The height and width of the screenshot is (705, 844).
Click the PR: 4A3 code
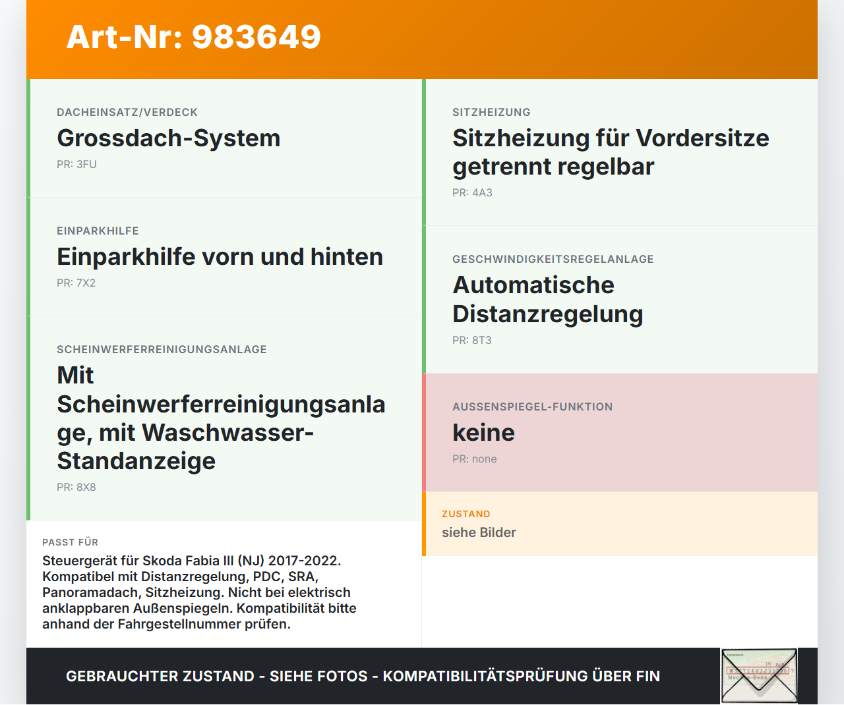click(471, 193)
